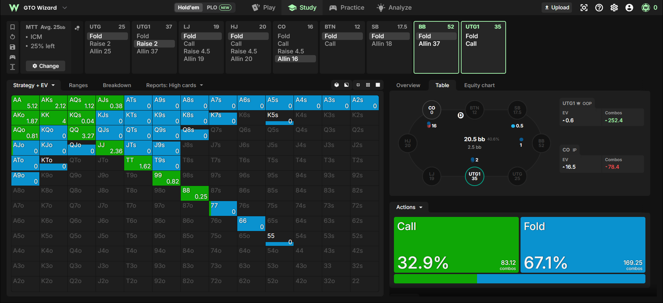
Task: Select the compact four-corner matrix view
Action: coord(358,85)
